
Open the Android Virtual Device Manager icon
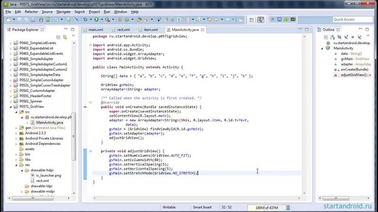point(48,19)
